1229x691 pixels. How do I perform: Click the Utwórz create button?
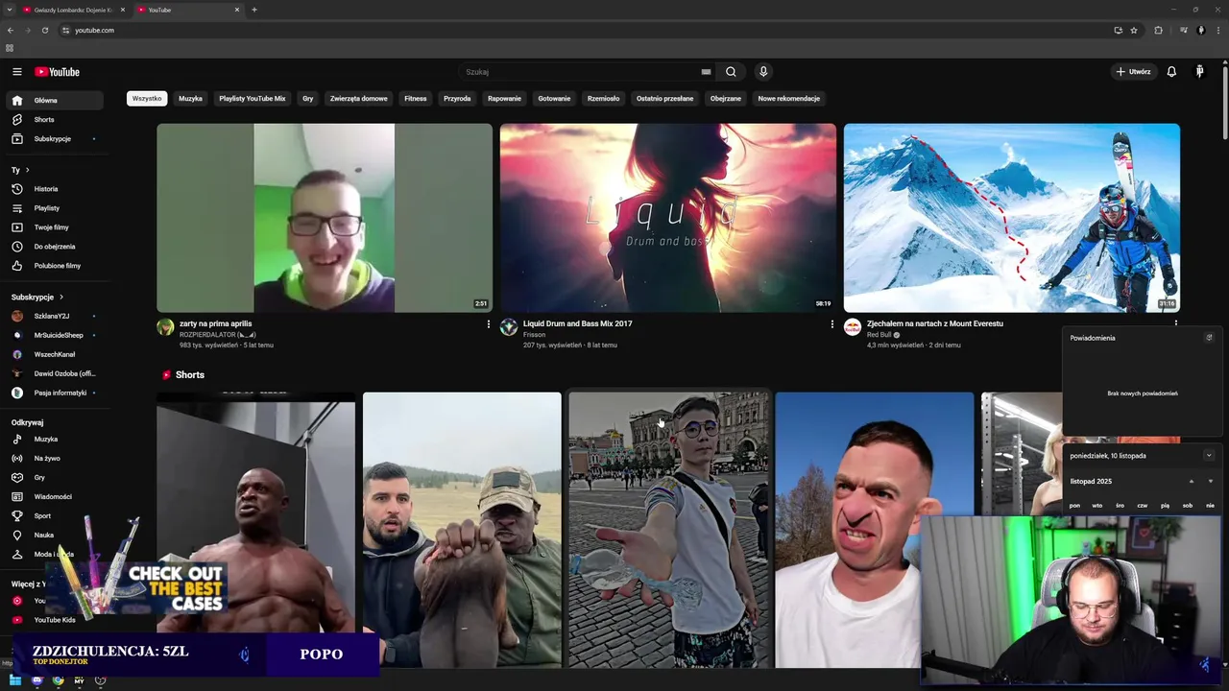(x=1133, y=72)
